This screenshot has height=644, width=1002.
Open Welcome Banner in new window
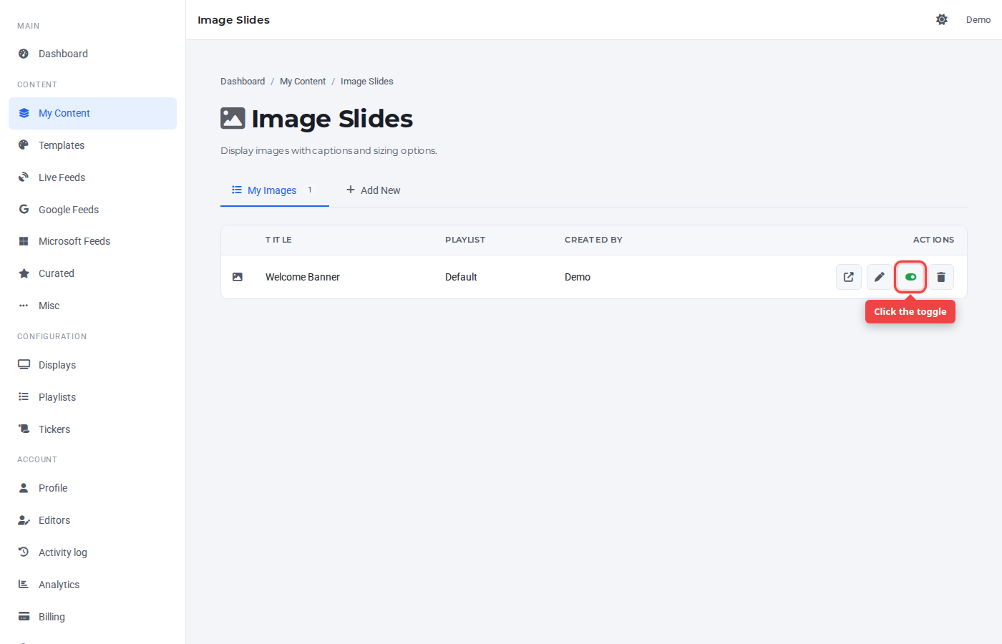(x=849, y=277)
